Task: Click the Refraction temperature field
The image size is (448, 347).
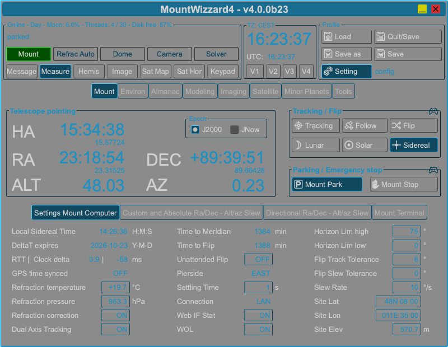Action: 116,287
